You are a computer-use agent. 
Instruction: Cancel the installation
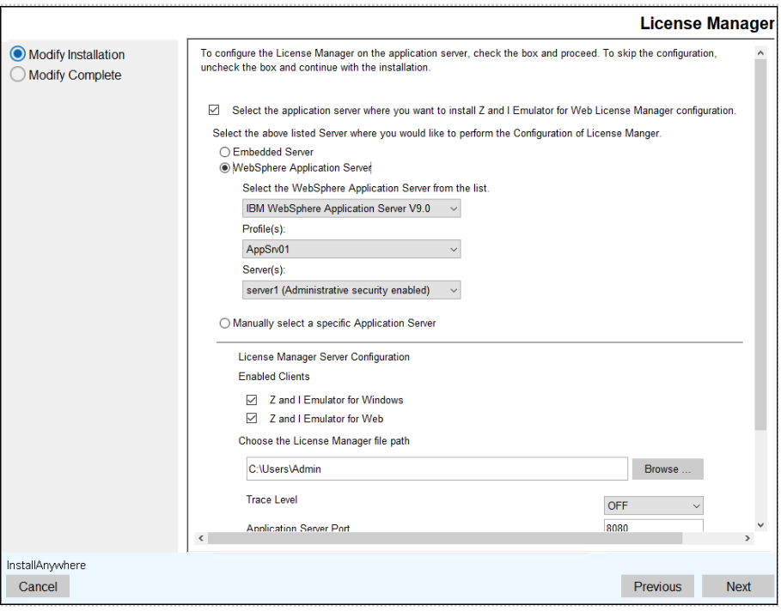click(38, 587)
